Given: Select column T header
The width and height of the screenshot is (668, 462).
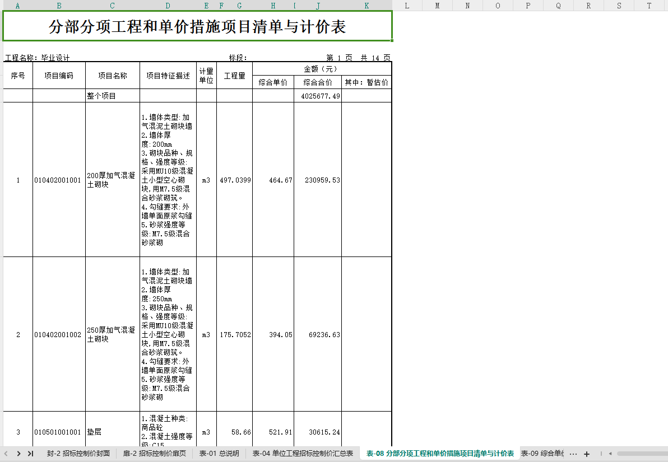Looking at the screenshot, I should (x=650, y=6).
